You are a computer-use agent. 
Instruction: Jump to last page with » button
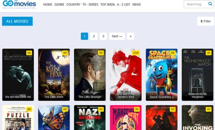click(131, 36)
